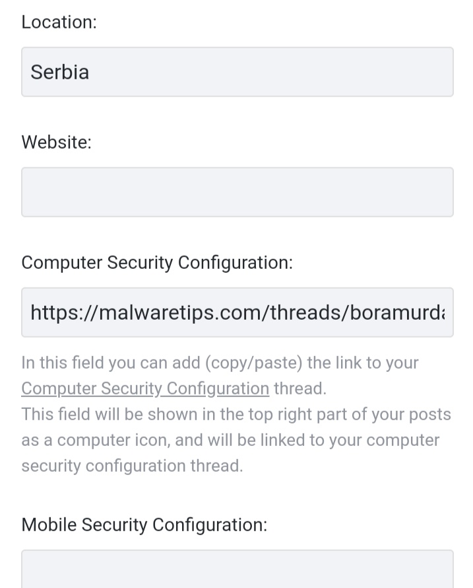Focus the Computer Security Configuration URL field
Screen dimensions: 473x588
click(237, 312)
